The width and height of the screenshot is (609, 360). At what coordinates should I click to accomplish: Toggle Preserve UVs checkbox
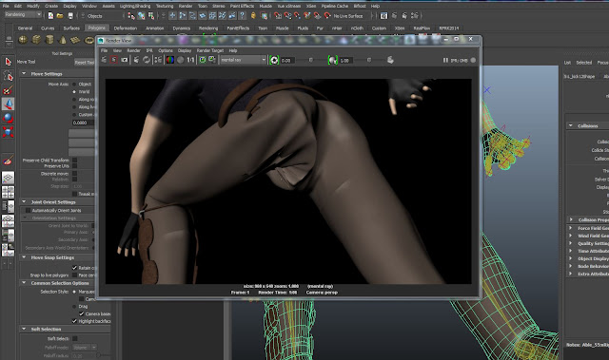pos(74,166)
